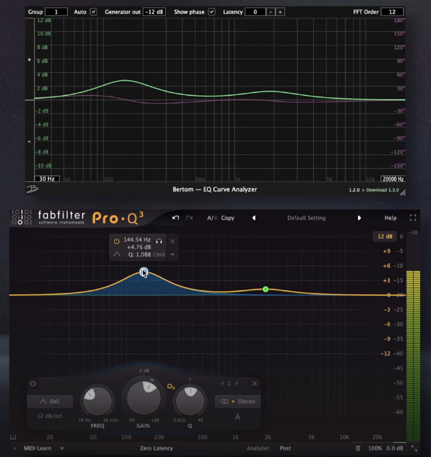Click the redo arrow in Pro-Q 3
The width and height of the screenshot is (431, 457).
189,217
